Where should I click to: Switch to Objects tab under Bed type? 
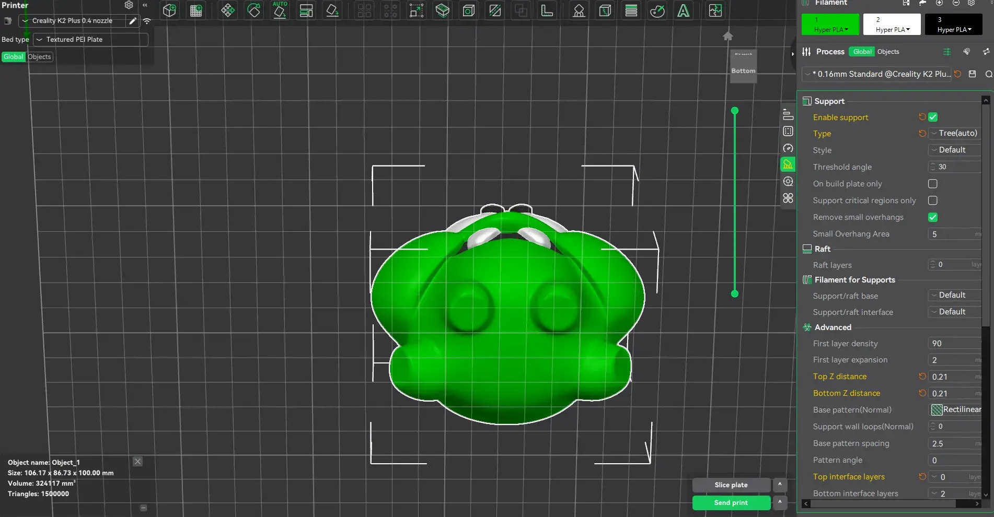(39, 57)
